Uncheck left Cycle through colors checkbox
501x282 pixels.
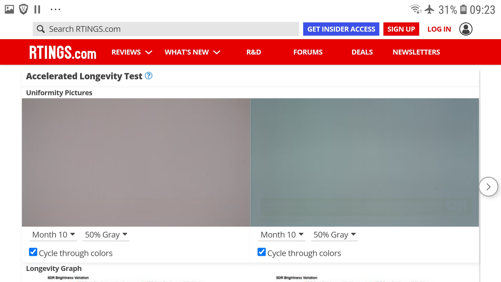(x=33, y=252)
